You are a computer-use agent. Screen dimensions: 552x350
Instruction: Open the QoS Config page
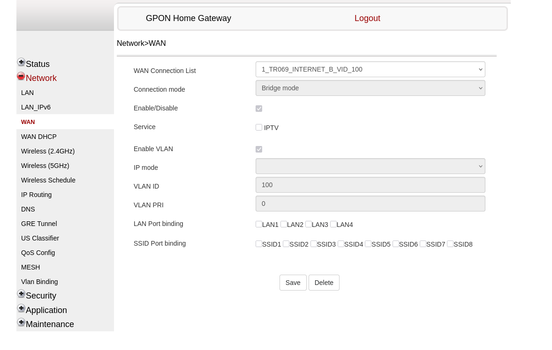[38, 253]
